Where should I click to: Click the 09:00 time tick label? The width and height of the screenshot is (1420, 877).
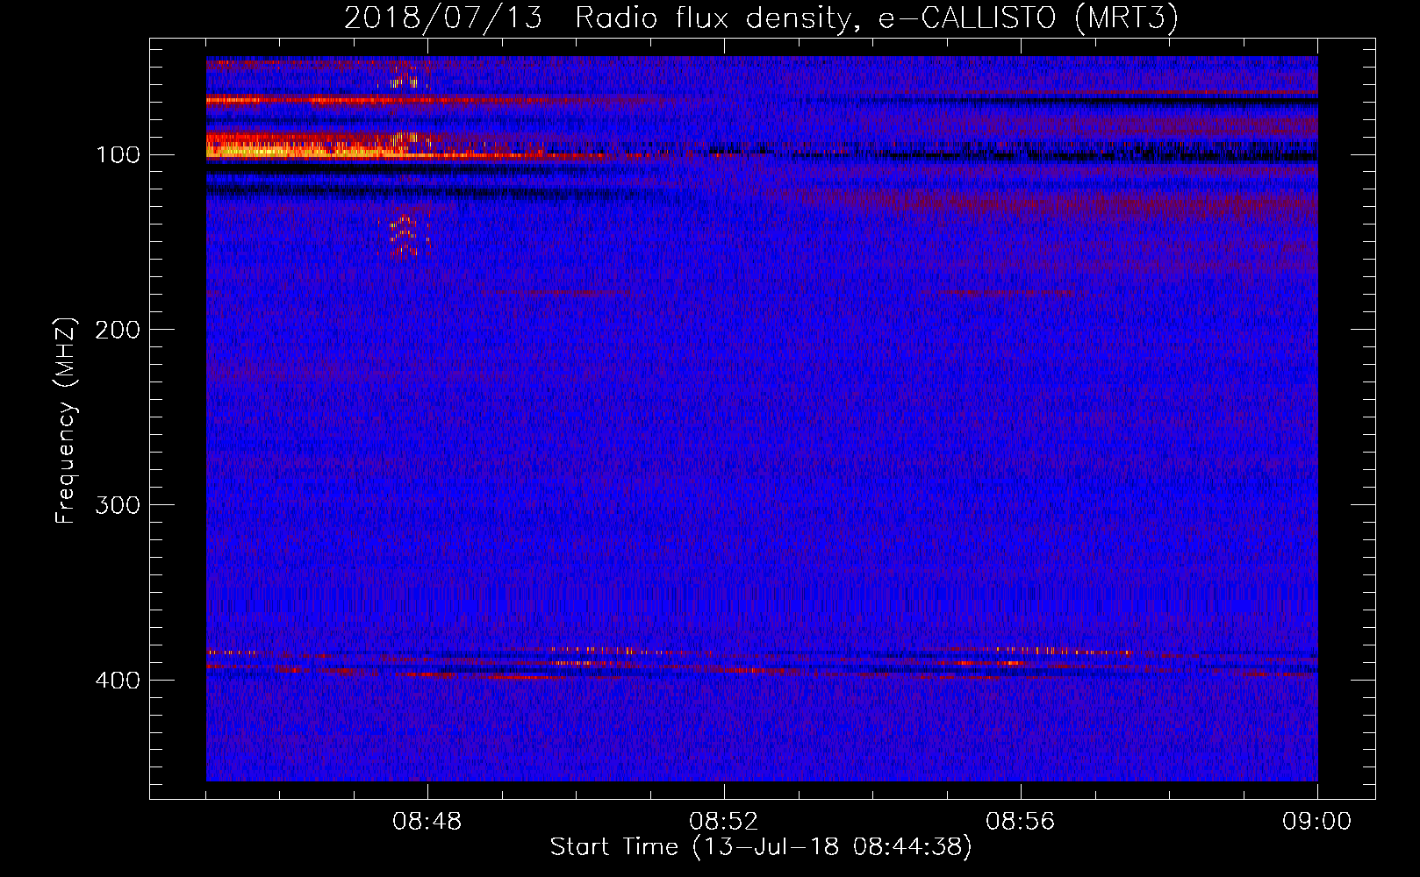[x=1317, y=822]
